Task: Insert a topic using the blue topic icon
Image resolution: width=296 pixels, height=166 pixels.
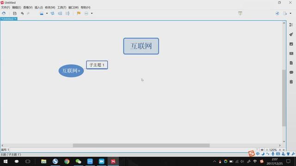Action: [x=42, y=13]
